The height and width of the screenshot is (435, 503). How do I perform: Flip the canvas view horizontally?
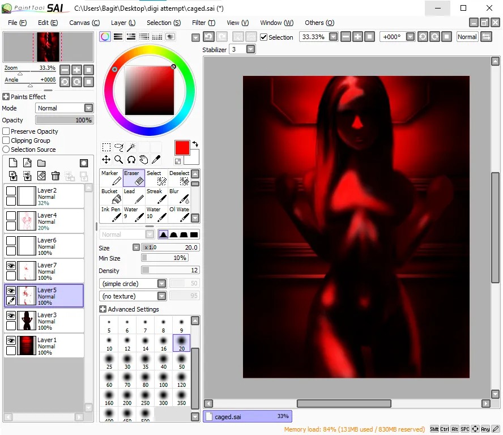tap(487, 37)
